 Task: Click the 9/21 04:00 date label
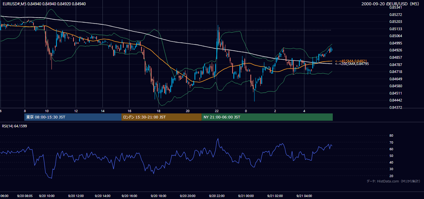pyautogui.click(x=304, y=196)
